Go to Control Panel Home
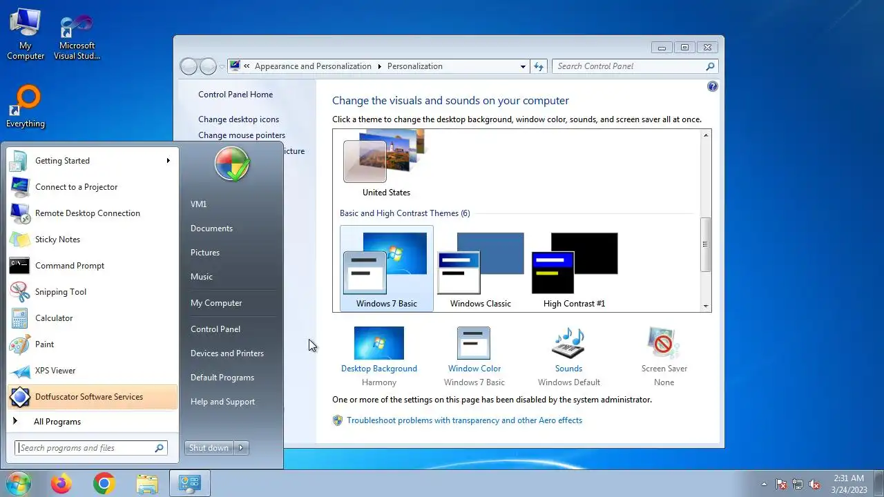This screenshot has width=884, height=497. click(236, 95)
